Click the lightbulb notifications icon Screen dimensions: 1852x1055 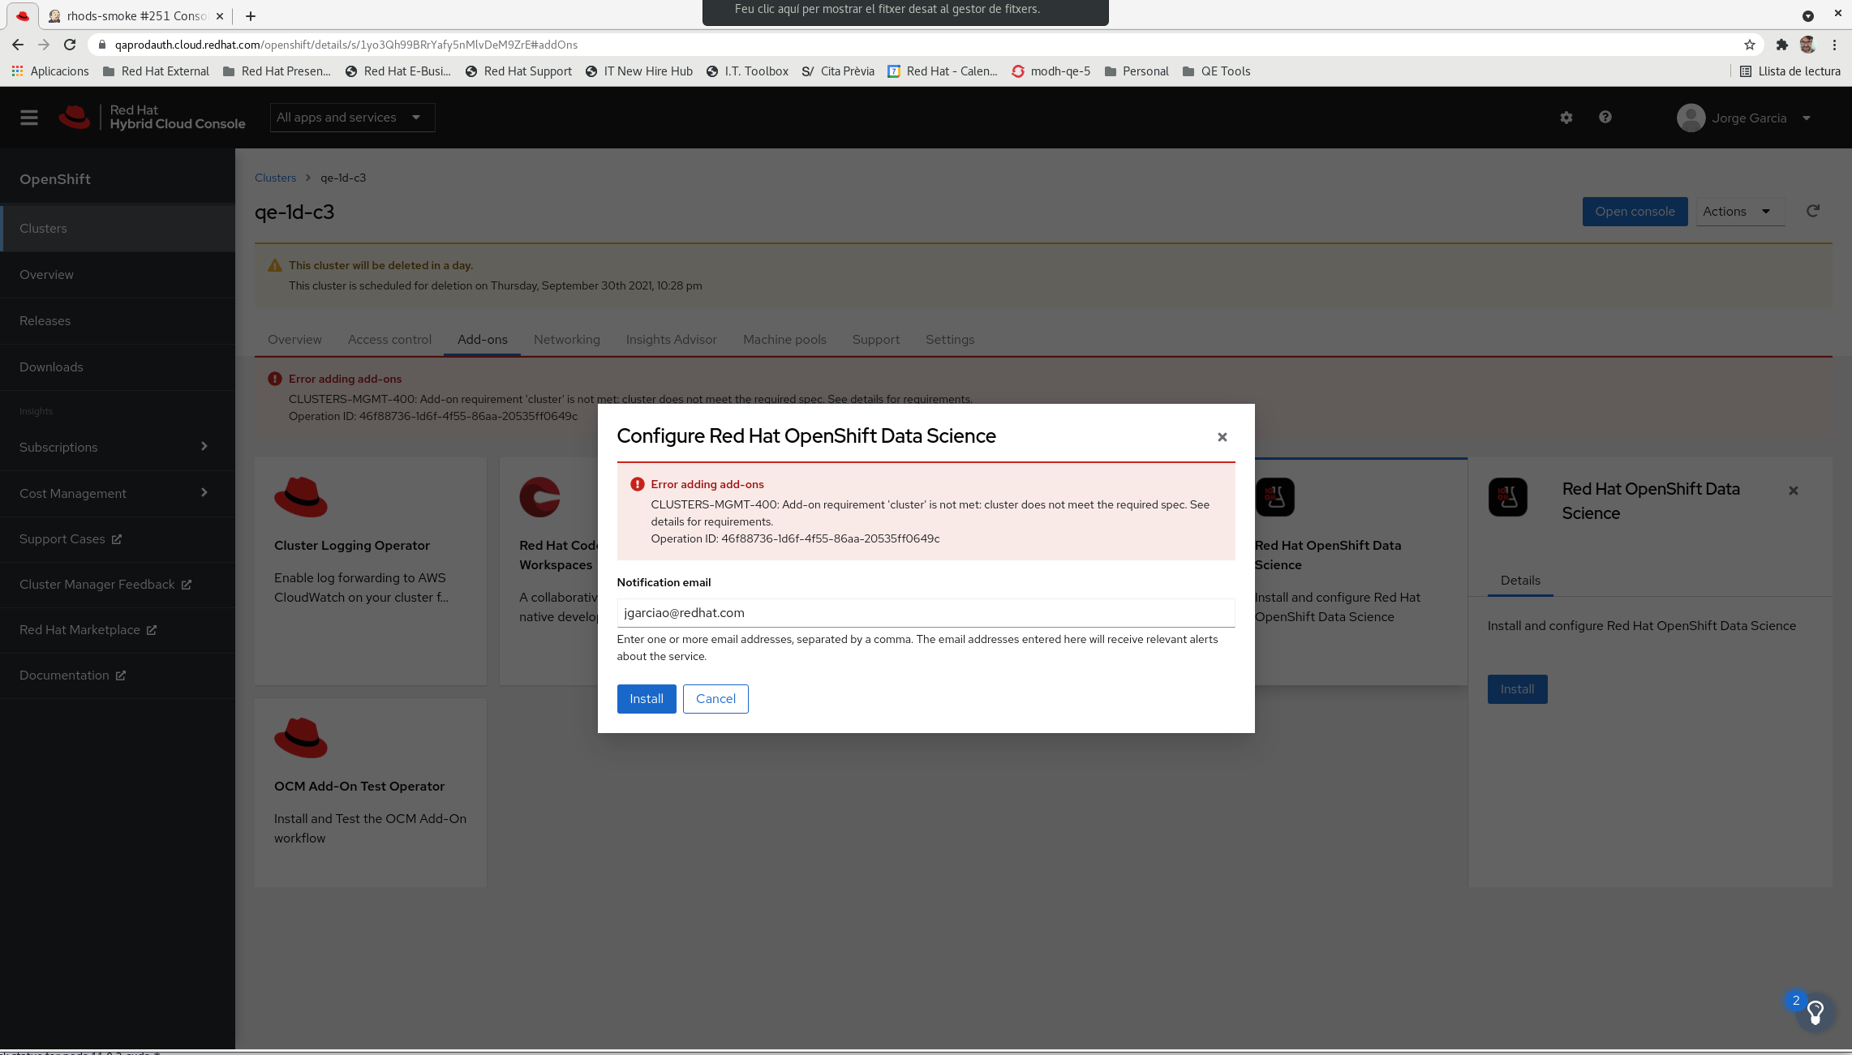pos(1815,1011)
